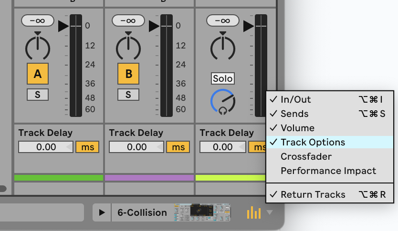Click the blue cue volume knob
This screenshot has height=231, width=398.
pos(223,101)
